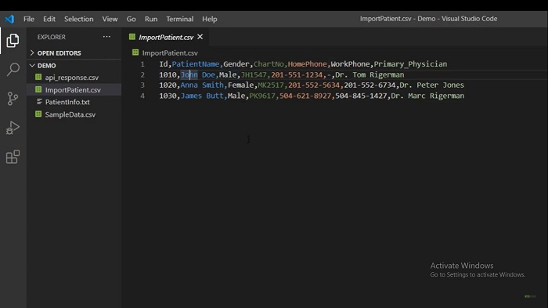Select the ImportPatient.csv editor tab

click(x=166, y=37)
